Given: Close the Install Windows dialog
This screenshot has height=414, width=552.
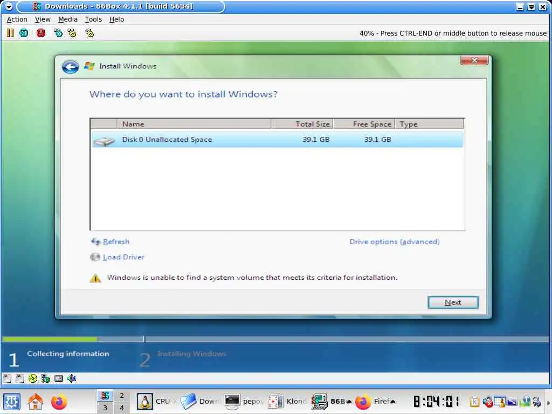Looking at the screenshot, I should click(x=474, y=60).
